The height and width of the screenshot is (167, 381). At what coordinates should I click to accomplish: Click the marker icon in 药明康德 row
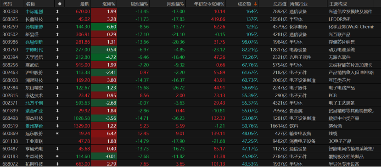click(57, 27)
